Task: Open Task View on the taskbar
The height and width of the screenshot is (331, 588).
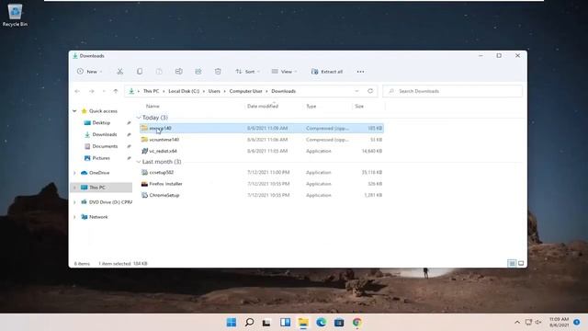Action: tap(266, 323)
